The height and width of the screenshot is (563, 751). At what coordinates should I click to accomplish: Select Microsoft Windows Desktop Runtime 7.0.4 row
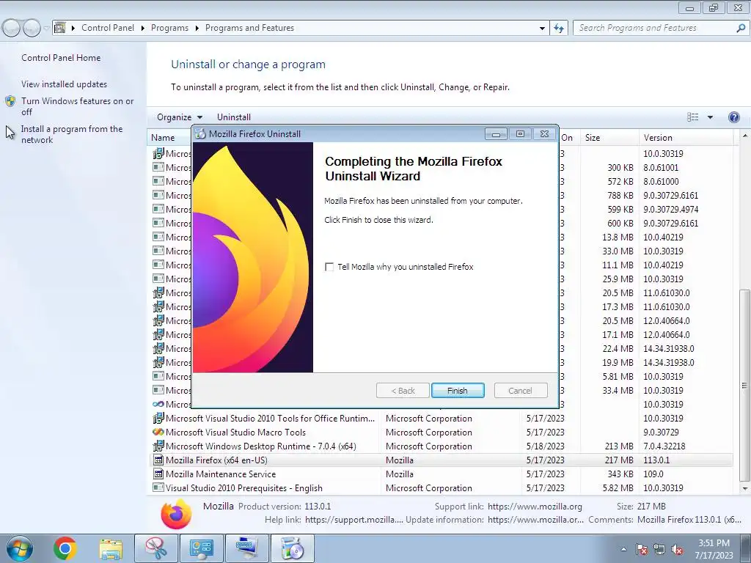point(442,446)
